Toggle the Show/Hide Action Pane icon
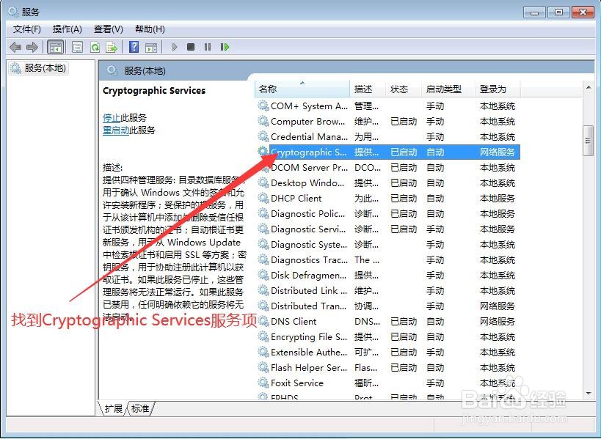The height and width of the screenshot is (439, 601). 152,47
